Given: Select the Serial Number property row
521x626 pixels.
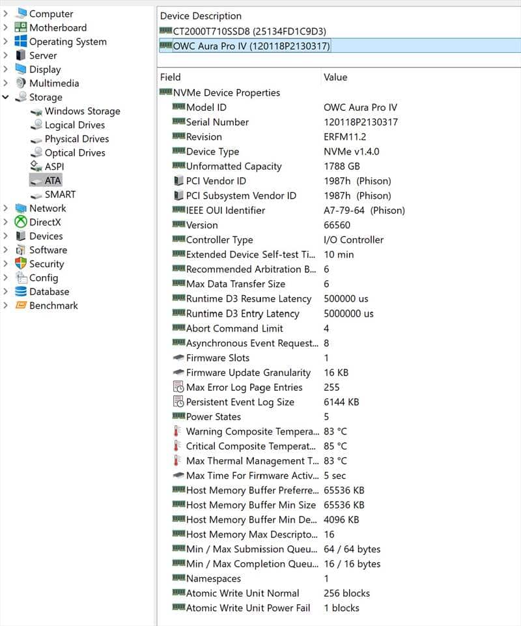Looking at the screenshot, I should [x=218, y=122].
